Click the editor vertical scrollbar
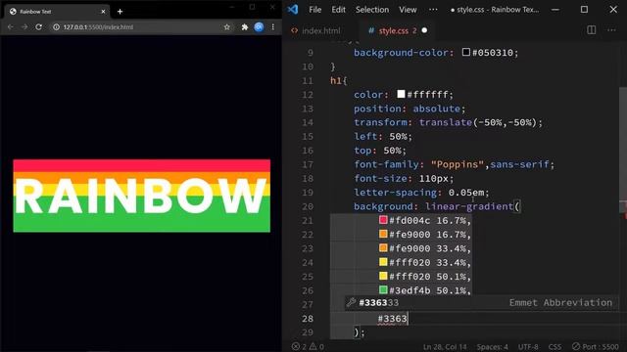 click(623, 144)
